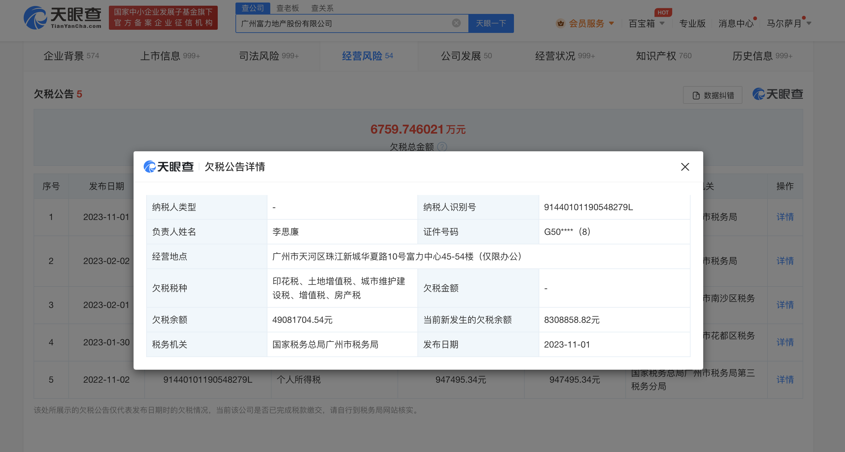This screenshot has height=452, width=845.
Task: Click the 天眼查 logo in header
Action: click(62, 18)
